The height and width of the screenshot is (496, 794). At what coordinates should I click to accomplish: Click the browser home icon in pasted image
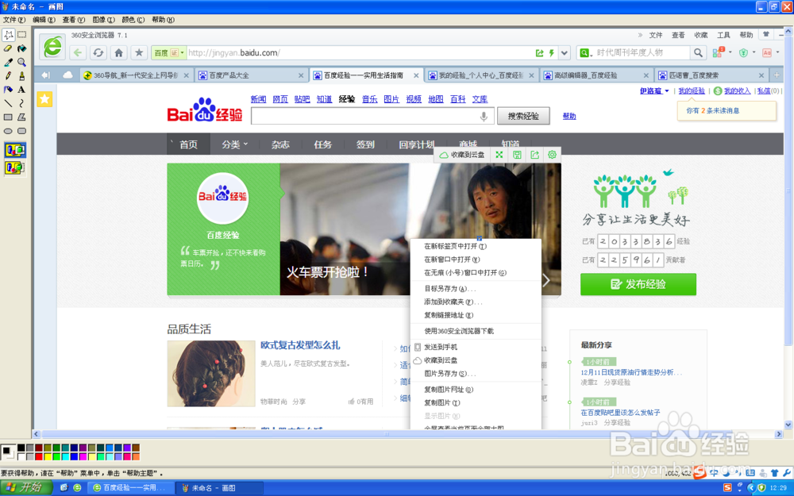point(118,52)
